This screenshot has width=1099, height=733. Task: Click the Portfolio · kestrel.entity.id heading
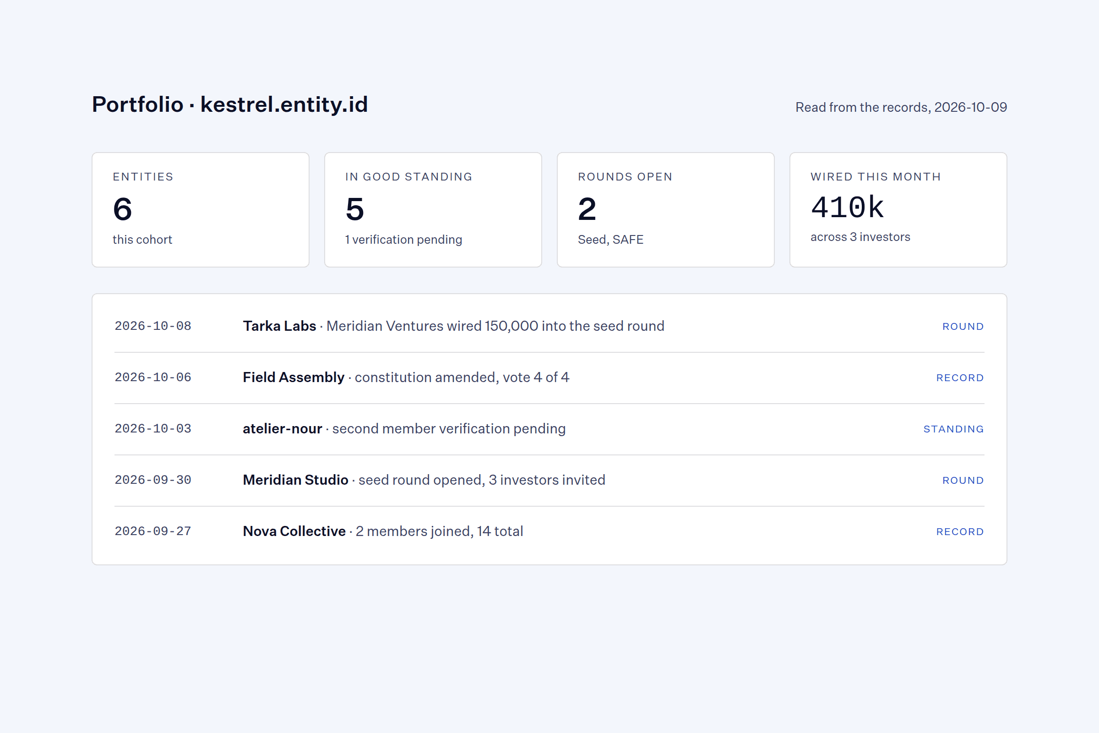[x=230, y=104]
